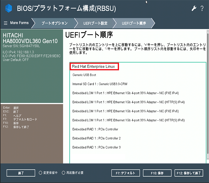The image size is (209, 183).
Task: Go to UEFIブート設定 breadcrumb
Action: (x=95, y=23)
